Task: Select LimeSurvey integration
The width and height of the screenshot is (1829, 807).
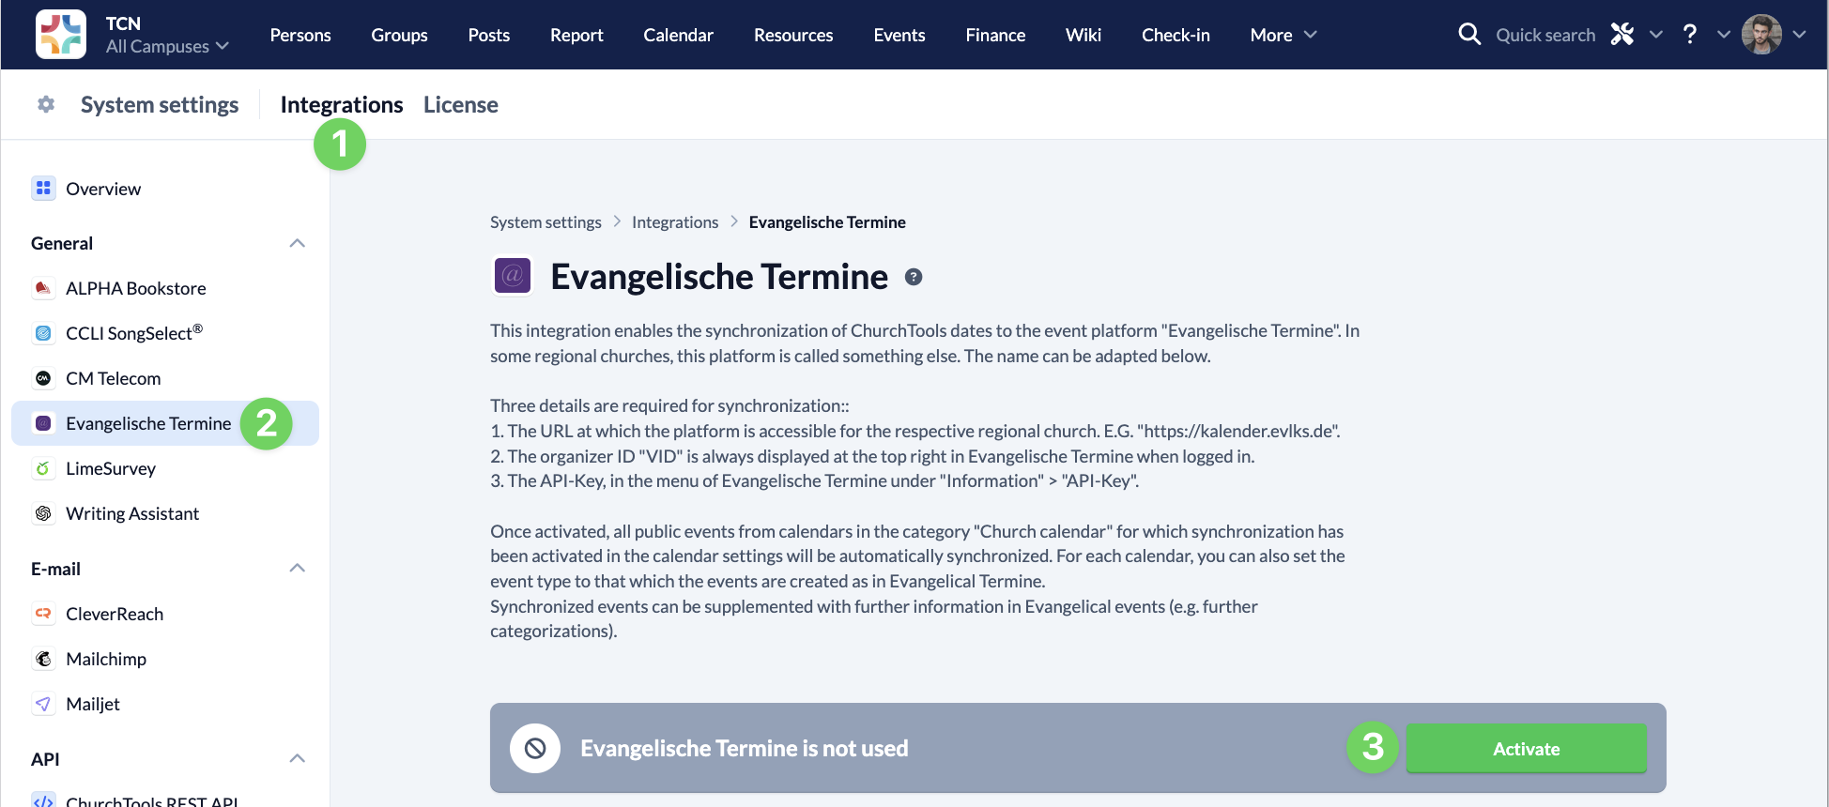Action: 165,468
